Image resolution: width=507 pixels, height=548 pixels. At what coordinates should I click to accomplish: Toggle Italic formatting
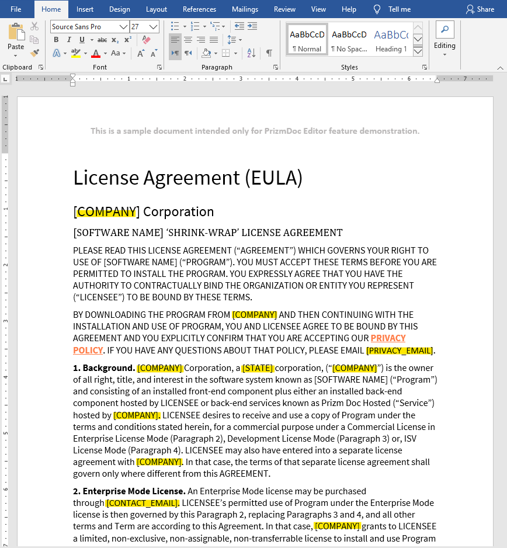pyautogui.click(x=69, y=40)
